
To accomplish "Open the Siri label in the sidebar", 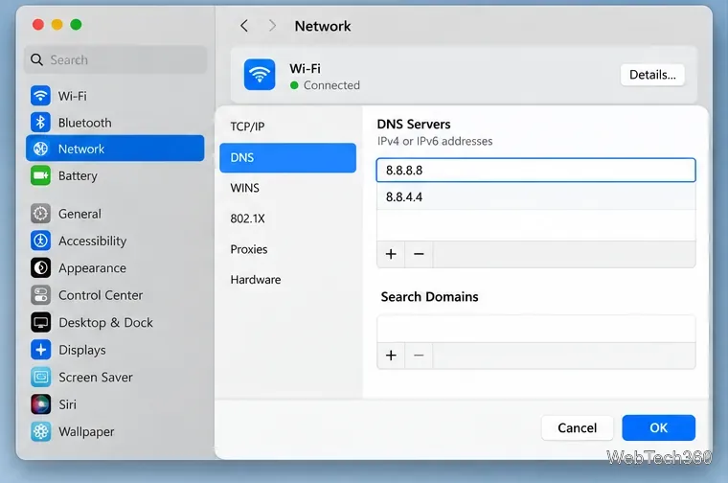I will point(68,404).
